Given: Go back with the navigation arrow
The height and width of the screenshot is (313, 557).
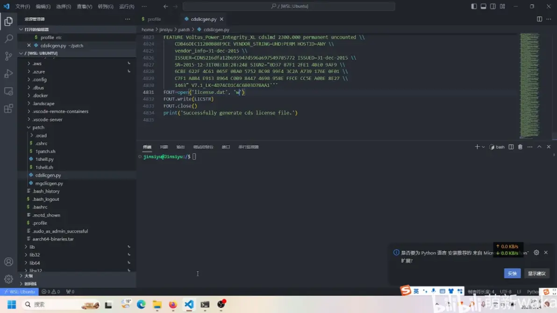Looking at the screenshot, I should [165, 7].
